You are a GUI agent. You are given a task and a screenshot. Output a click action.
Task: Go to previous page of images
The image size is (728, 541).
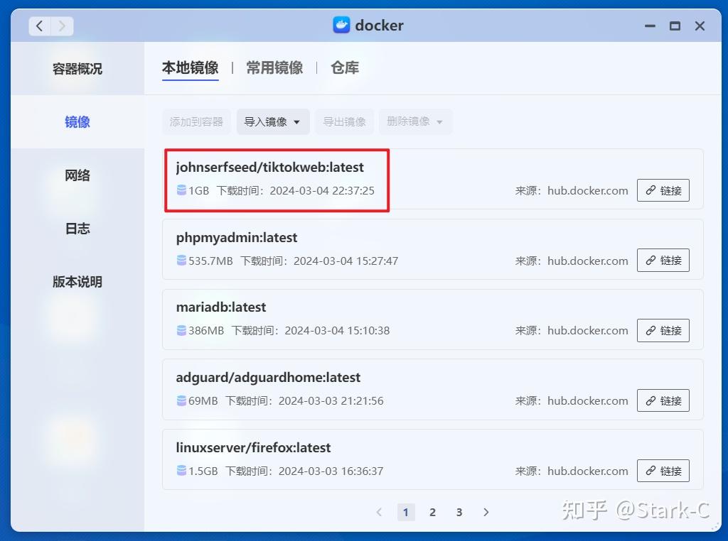tap(379, 512)
